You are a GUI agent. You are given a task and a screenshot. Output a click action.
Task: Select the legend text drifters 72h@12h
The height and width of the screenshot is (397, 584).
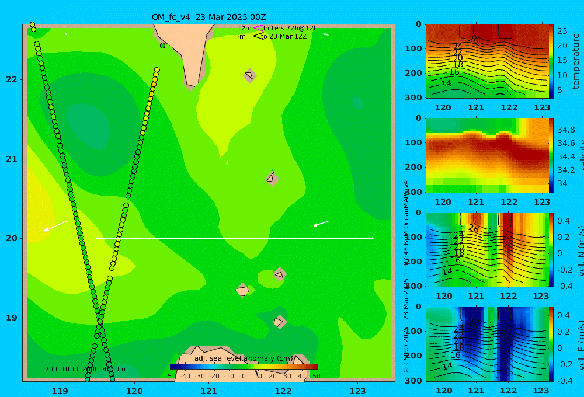click(x=290, y=28)
